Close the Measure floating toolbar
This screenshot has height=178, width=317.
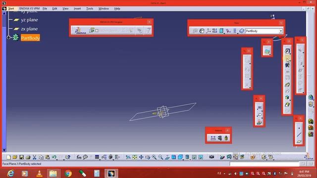pyautogui.click(x=227, y=130)
